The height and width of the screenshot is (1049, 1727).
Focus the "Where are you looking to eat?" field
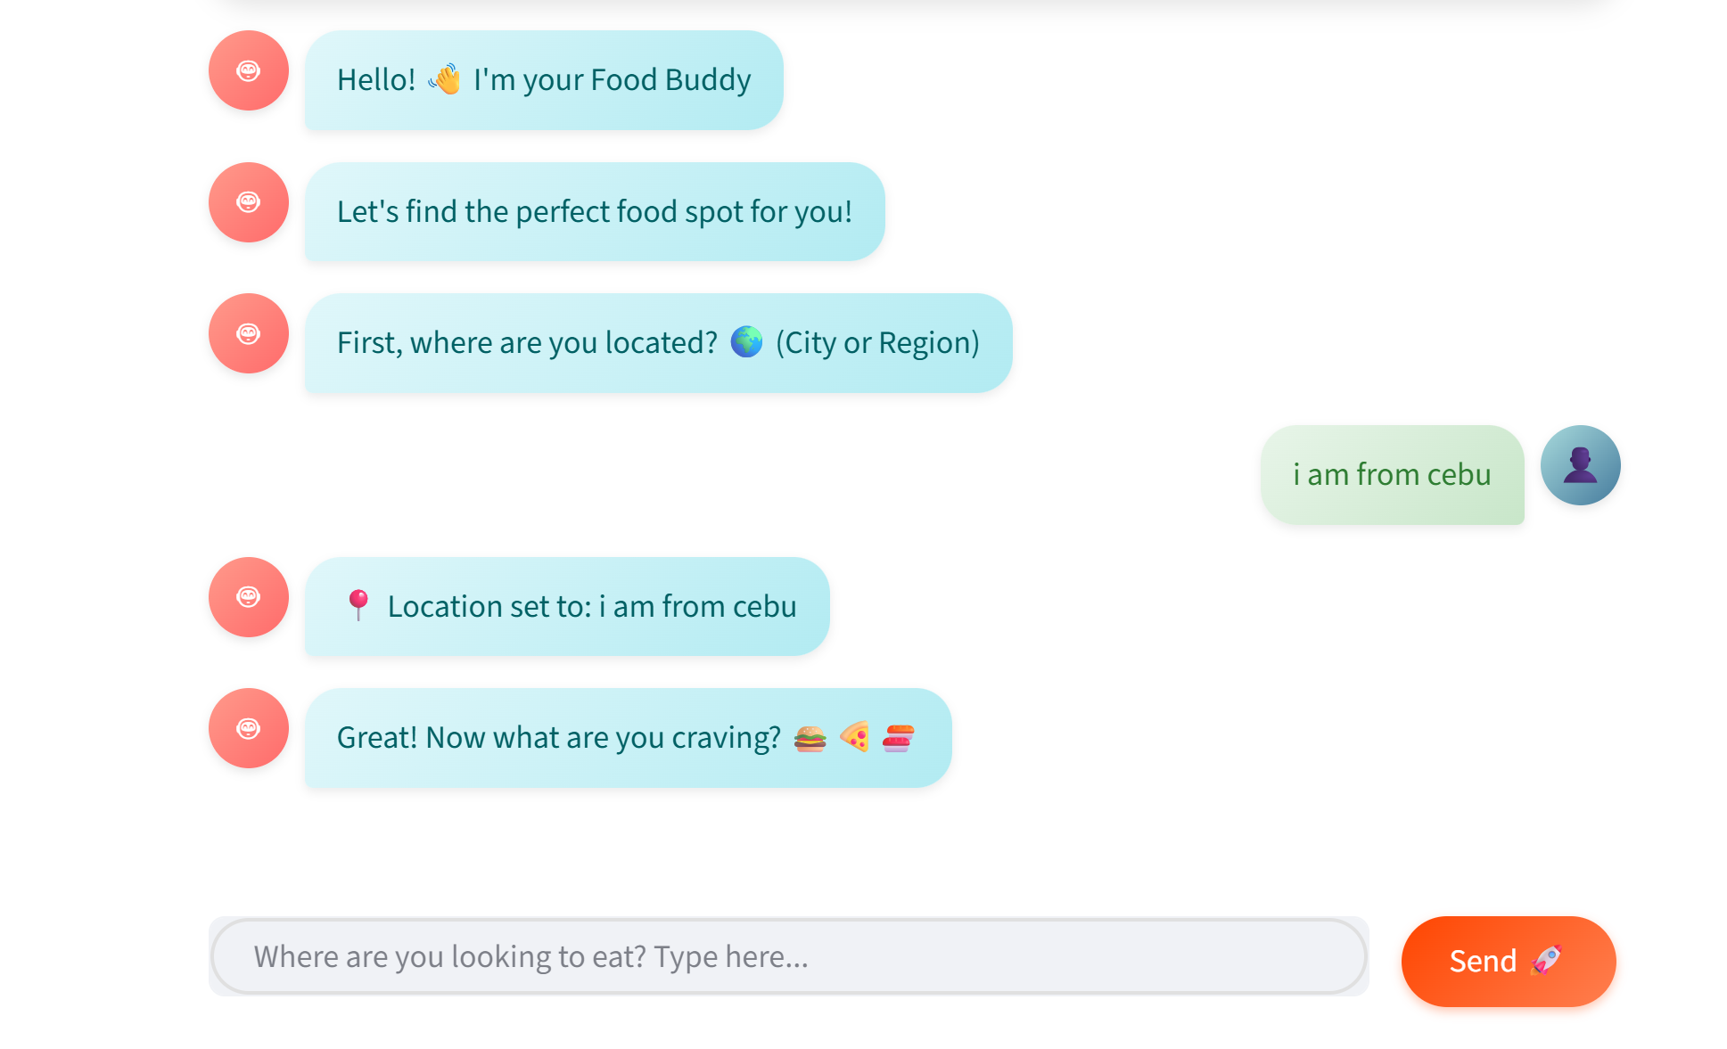(788, 956)
